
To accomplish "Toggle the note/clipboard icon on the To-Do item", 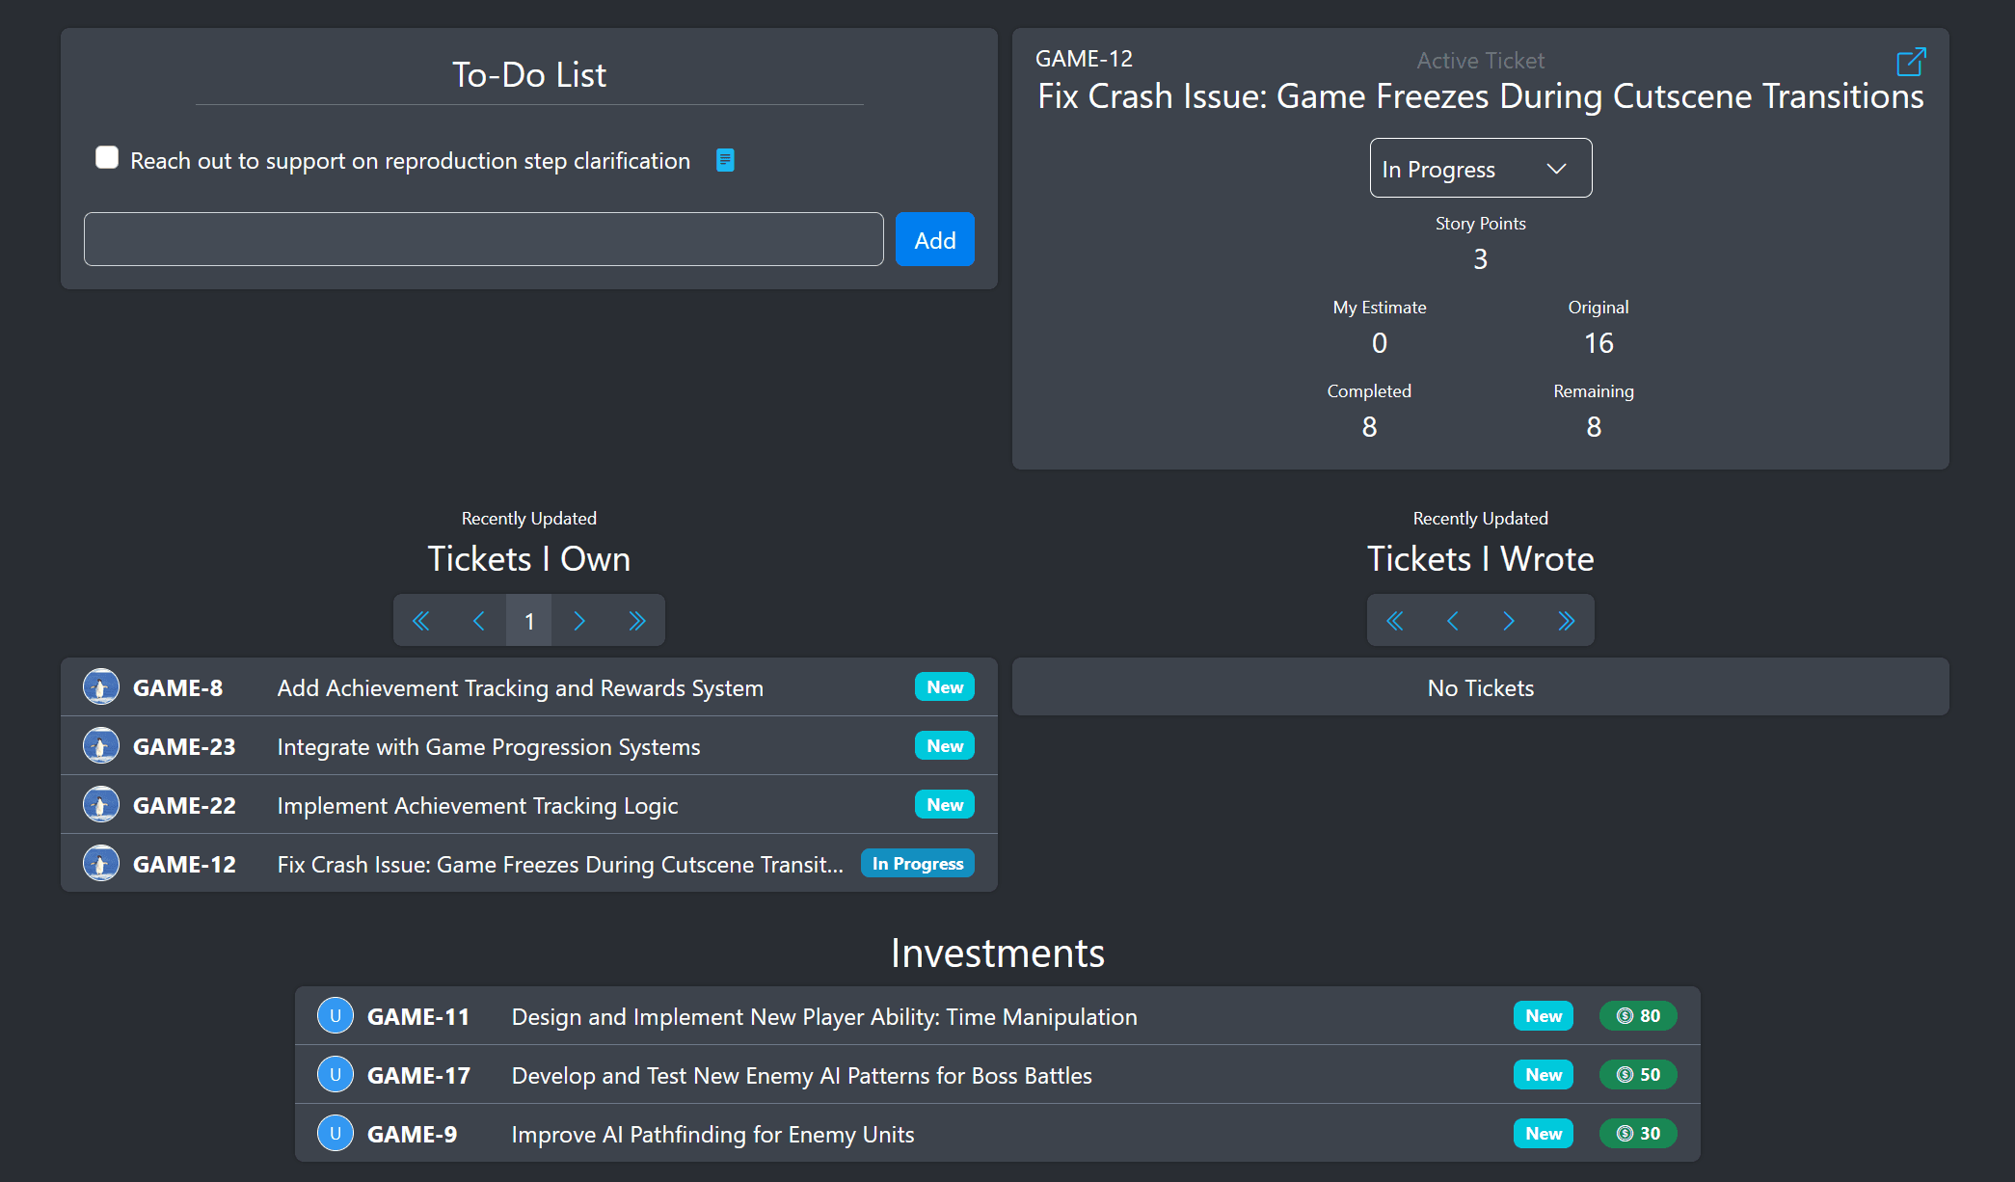I will point(726,159).
